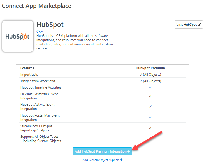Click checkmark for HubSpot Activity Event Integration
This screenshot has width=204, height=166.
(x=150, y=107)
